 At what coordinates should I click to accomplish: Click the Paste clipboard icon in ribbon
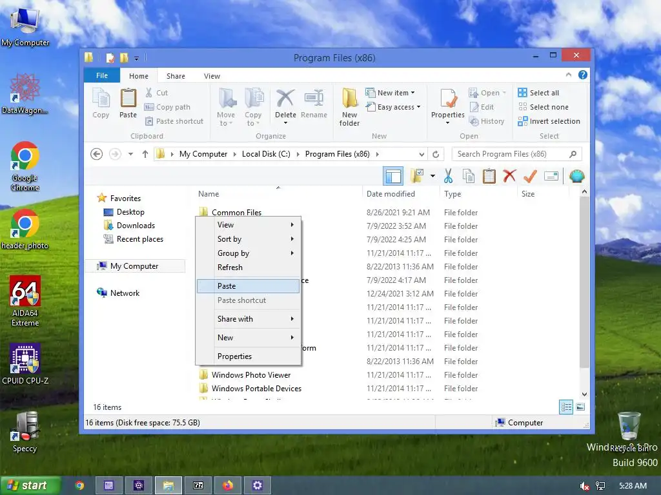pos(128,104)
